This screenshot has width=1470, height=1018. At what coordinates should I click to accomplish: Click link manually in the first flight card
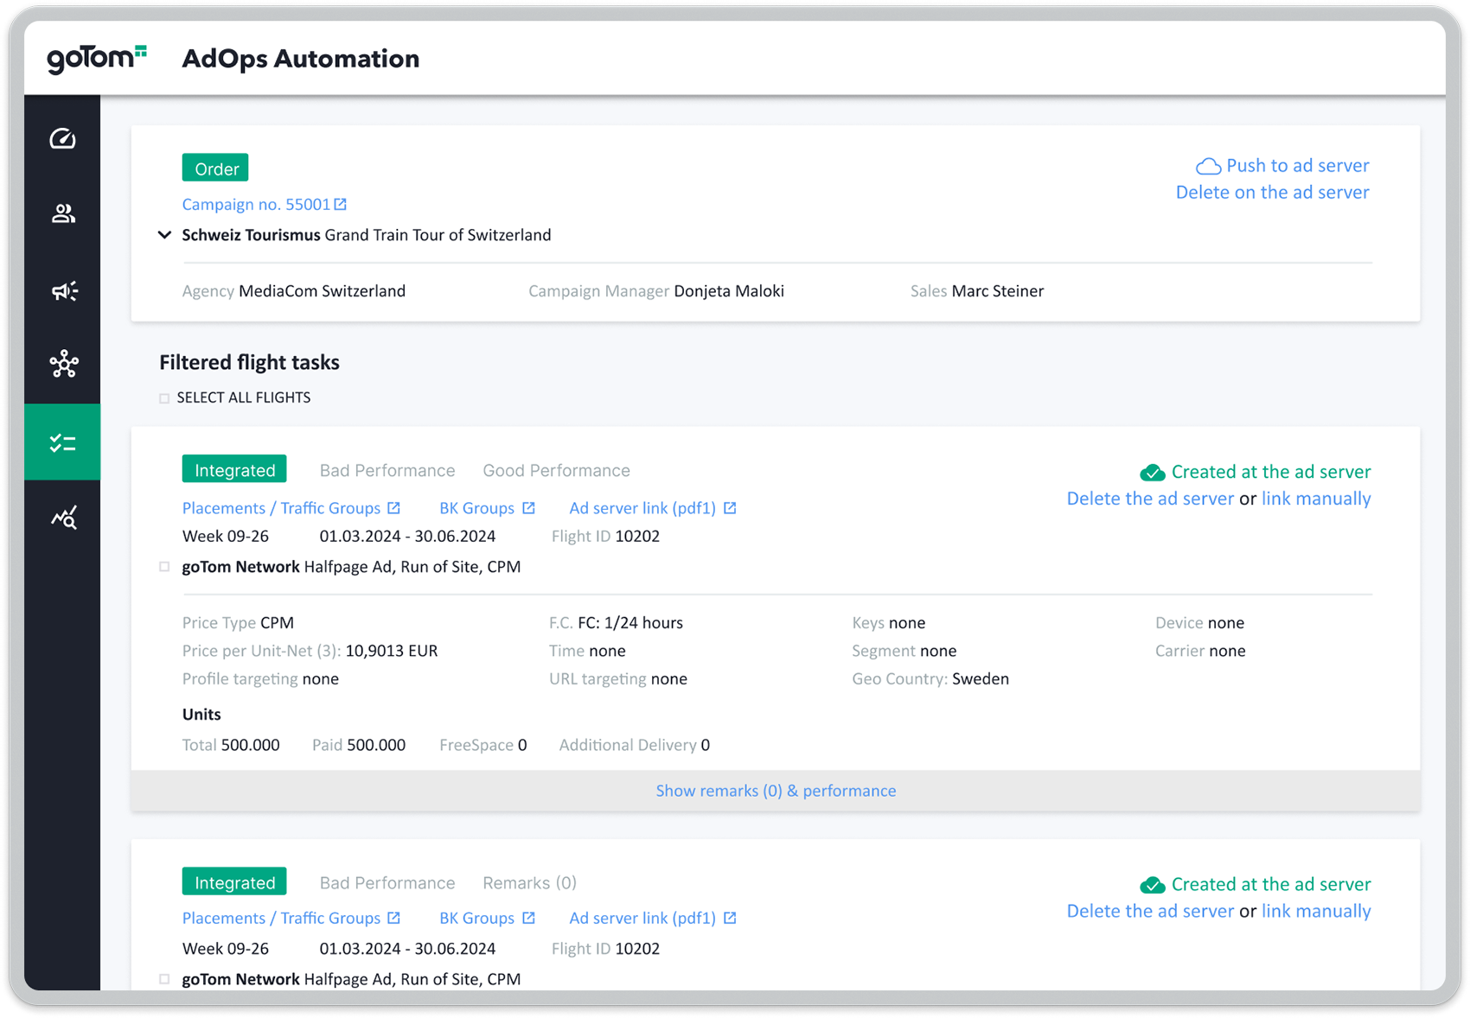pyautogui.click(x=1316, y=499)
